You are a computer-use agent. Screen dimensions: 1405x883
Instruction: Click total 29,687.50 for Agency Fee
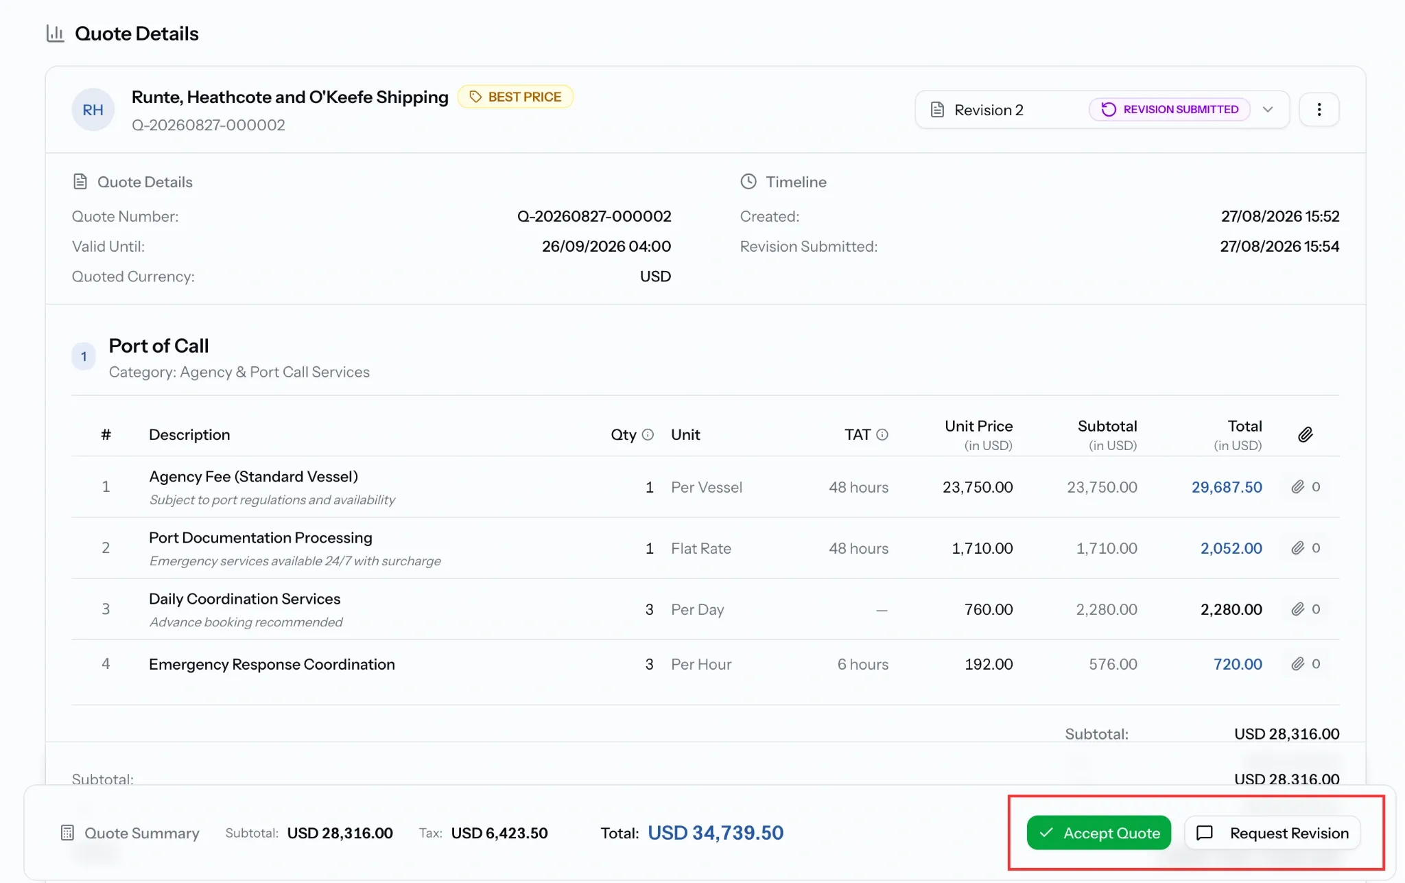(x=1227, y=487)
